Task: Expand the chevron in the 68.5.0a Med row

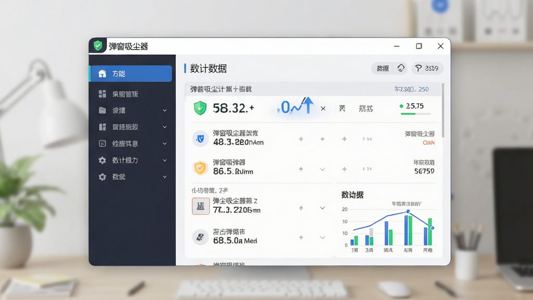Action: (323, 238)
